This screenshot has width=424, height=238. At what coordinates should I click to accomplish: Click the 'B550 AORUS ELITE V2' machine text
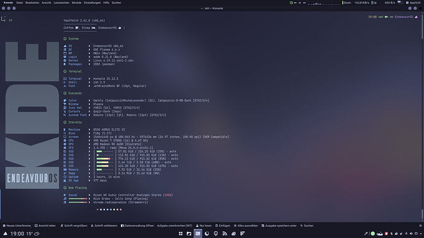[x=109, y=130]
